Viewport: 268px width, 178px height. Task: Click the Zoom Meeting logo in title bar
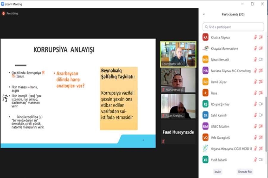[3, 4]
